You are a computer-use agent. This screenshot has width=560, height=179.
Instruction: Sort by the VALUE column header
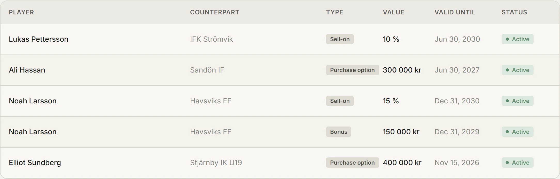[393, 12]
